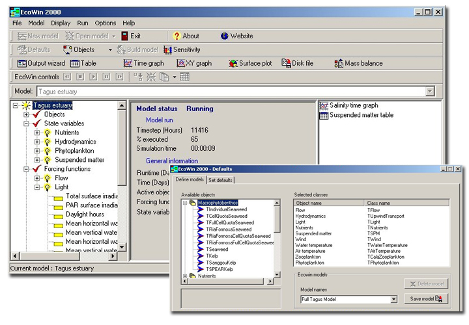469x325 pixels.
Task: Open an XY graph output
Action: (181, 63)
